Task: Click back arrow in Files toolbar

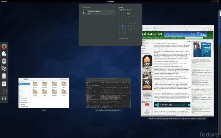Action: click(x=20, y=79)
